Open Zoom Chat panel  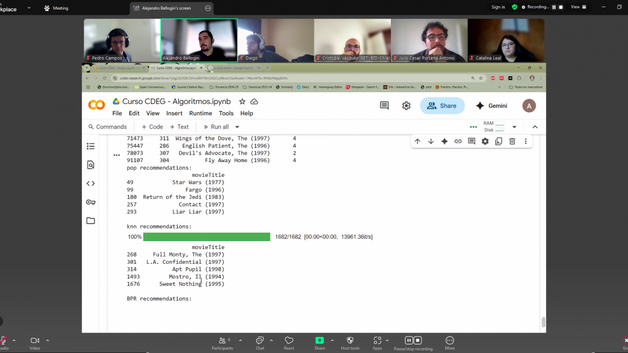260,343
